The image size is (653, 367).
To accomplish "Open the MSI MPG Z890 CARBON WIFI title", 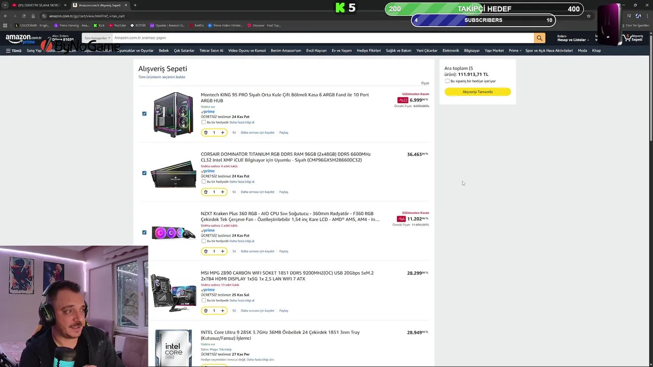I will click(x=287, y=276).
